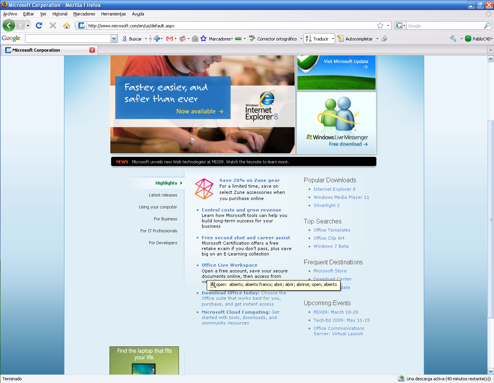494x383 pixels.
Task: Run the Corrector ortográfico spell checker
Action: (x=273, y=39)
